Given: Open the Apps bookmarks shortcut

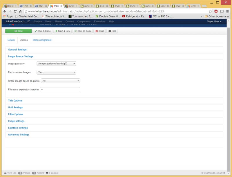Looking at the screenshot, I should pos(8,16).
